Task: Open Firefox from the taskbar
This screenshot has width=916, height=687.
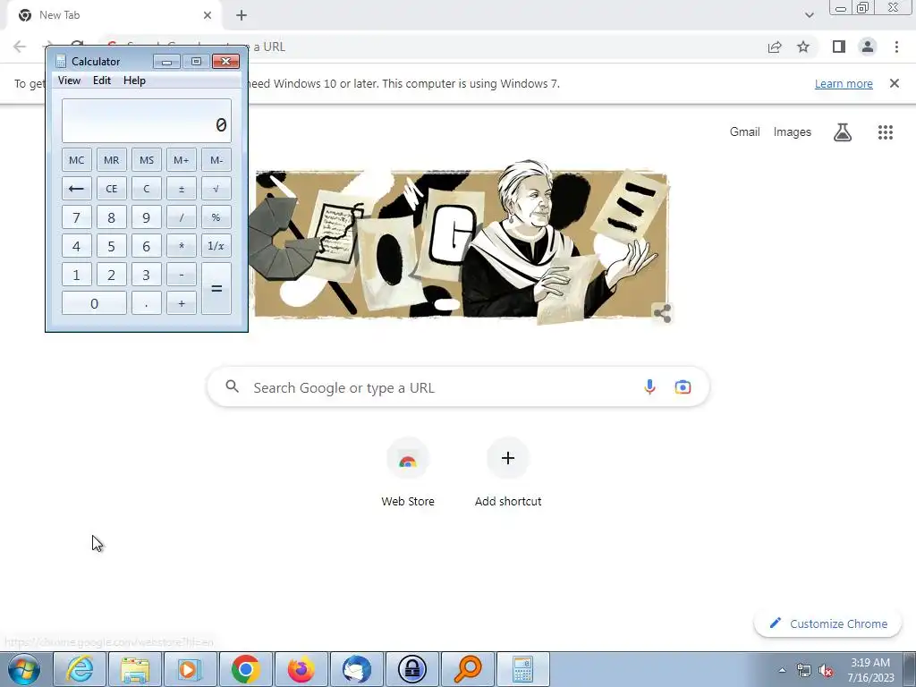Action: (x=301, y=669)
